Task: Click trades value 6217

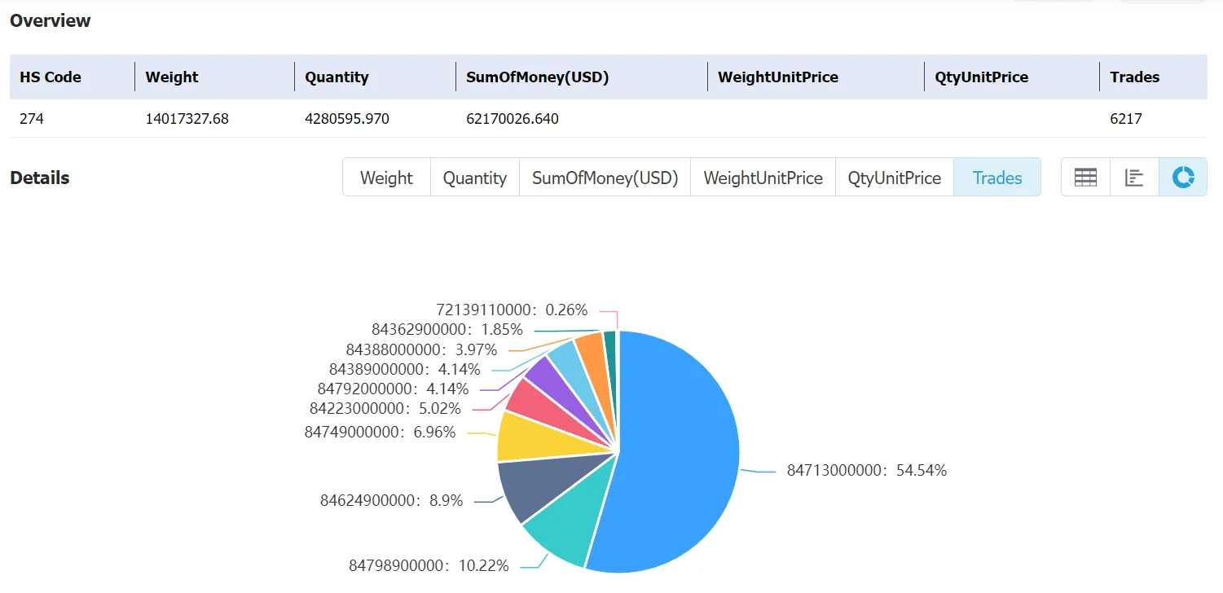Action: point(1126,119)
